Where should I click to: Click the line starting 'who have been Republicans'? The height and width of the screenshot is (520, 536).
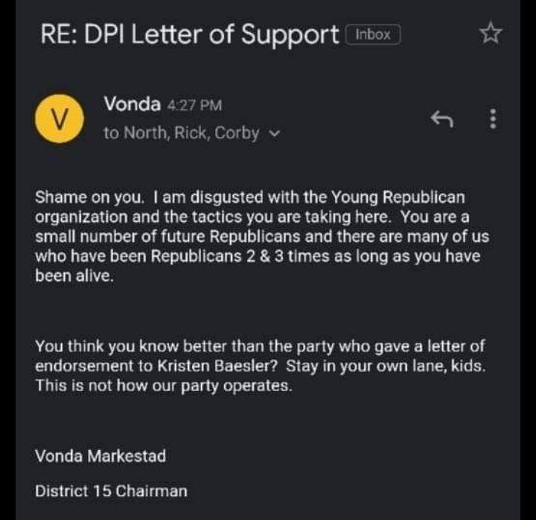pyautogui.click(x=258, y=256)
